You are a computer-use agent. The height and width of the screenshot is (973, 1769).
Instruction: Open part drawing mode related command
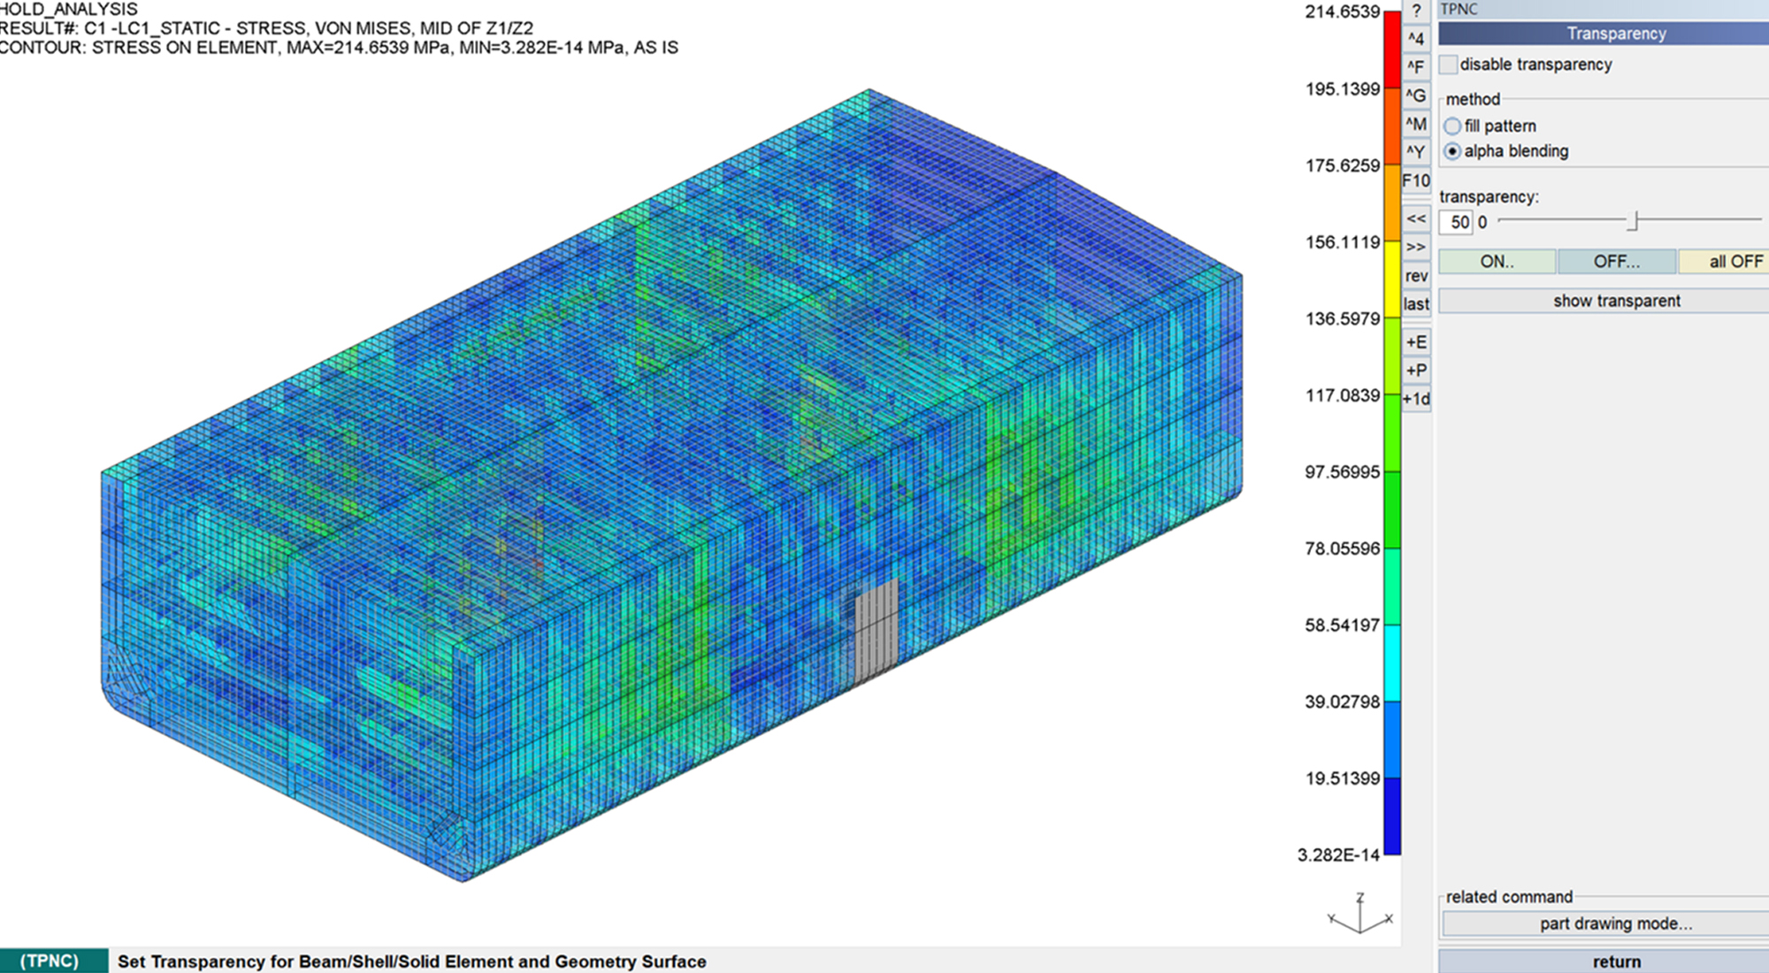coord(1615,923)
